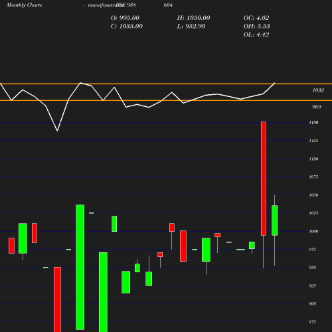Select the low value L: 952.90
The height and width of the screenshot is (332, 332).
(x=191, y=27)
